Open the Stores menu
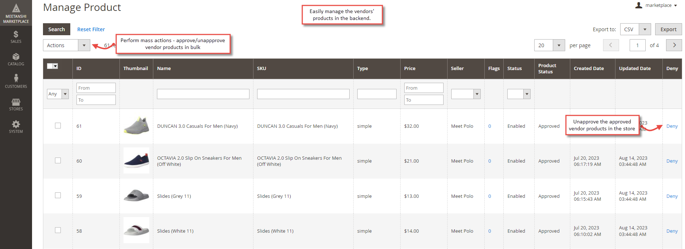The height and width of the screenshot is (249, 685). tap(16, 104)
